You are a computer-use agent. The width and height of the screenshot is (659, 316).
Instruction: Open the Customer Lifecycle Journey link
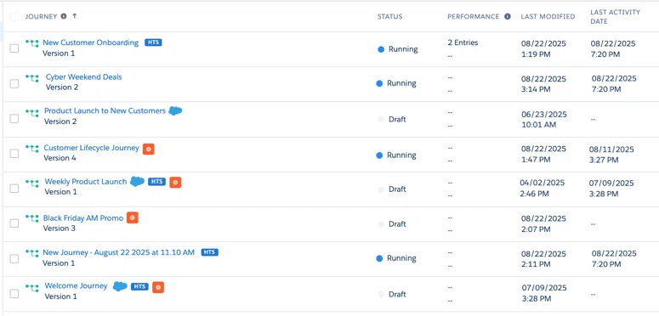click(x=91, y=148)
